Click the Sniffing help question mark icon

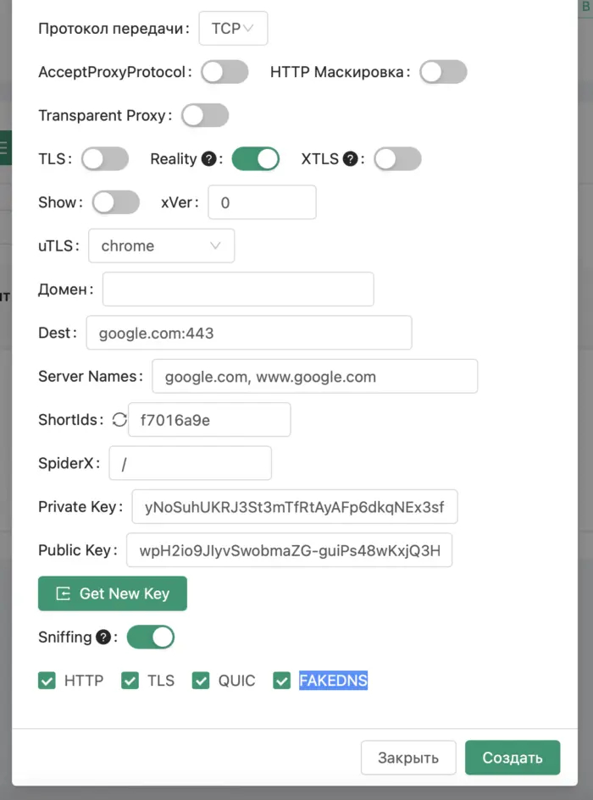coord(103,637)
